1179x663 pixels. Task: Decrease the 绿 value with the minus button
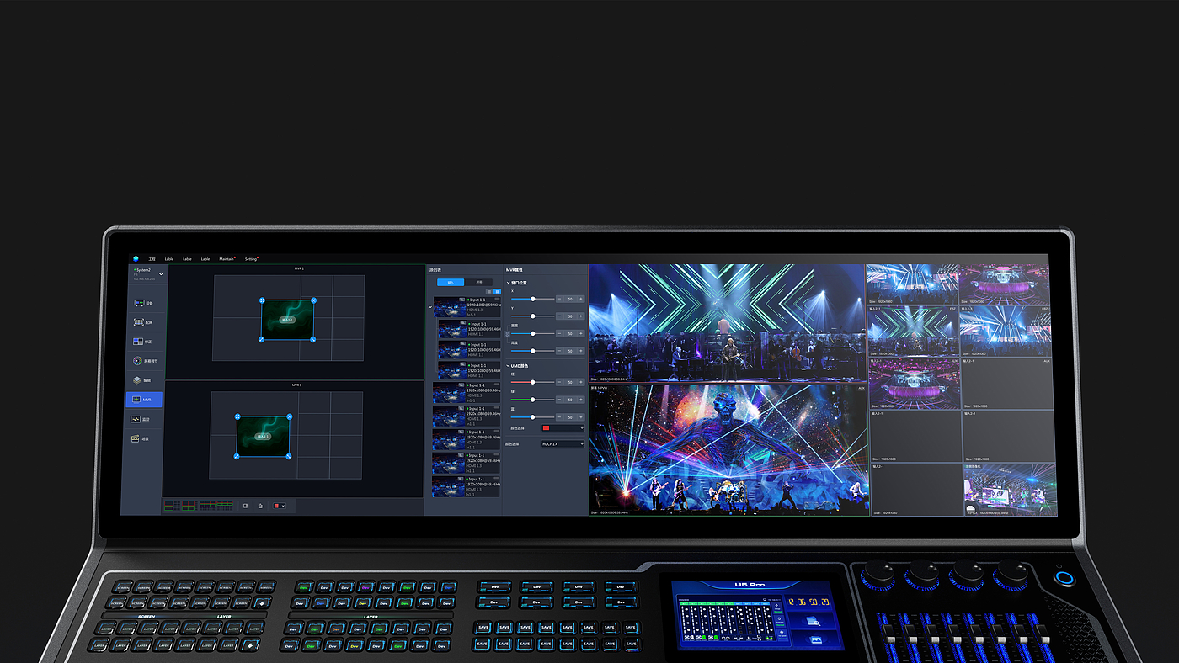pos(560,400)
